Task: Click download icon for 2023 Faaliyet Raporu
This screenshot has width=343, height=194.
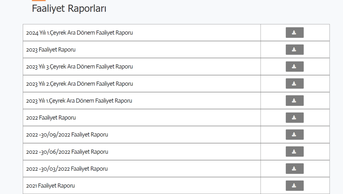Action: pos(294,50)
